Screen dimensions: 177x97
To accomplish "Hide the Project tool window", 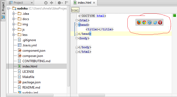I will tap(67, 3).
